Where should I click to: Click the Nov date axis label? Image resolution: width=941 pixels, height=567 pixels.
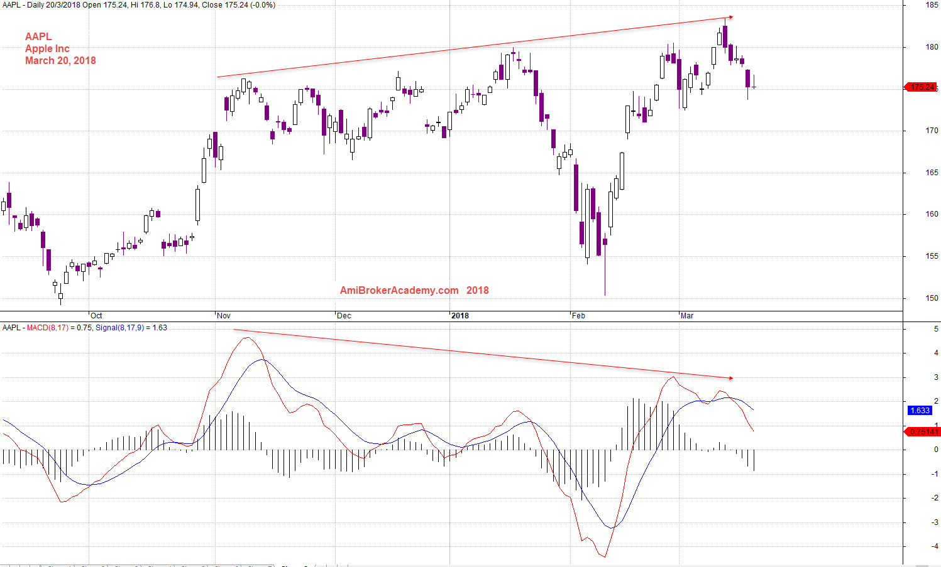click(x=224, y=316)
